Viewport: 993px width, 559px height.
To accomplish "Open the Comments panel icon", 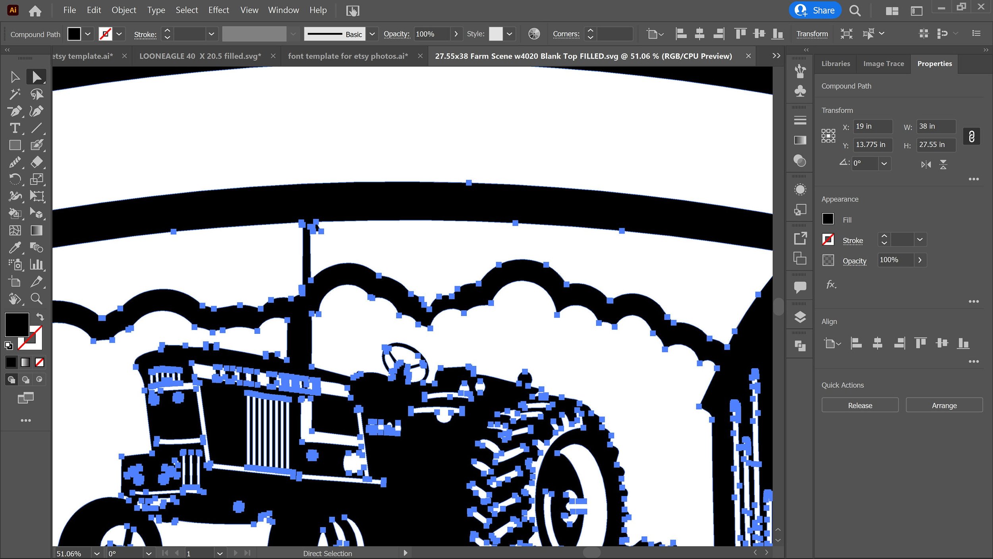I will tap(800, 287).
